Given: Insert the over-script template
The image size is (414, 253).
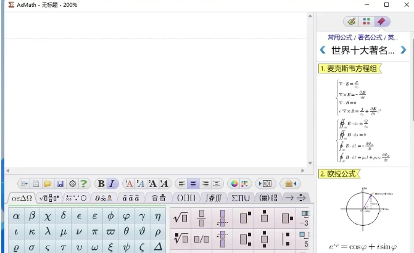Looking at the screenshot, I should pos(264,218).
